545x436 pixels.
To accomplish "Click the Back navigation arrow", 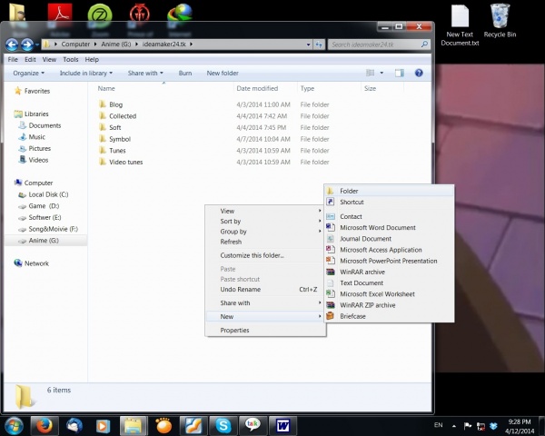I will pyautogui.click(x=12, y=44).
